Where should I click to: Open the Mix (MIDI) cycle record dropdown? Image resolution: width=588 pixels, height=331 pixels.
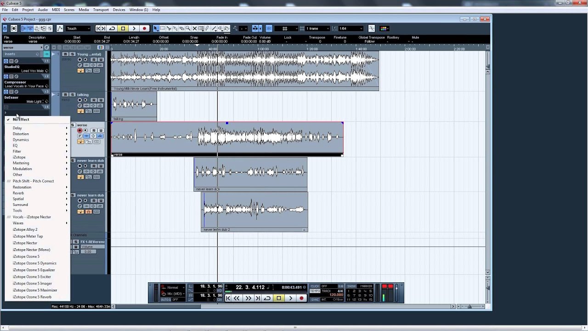173,293
